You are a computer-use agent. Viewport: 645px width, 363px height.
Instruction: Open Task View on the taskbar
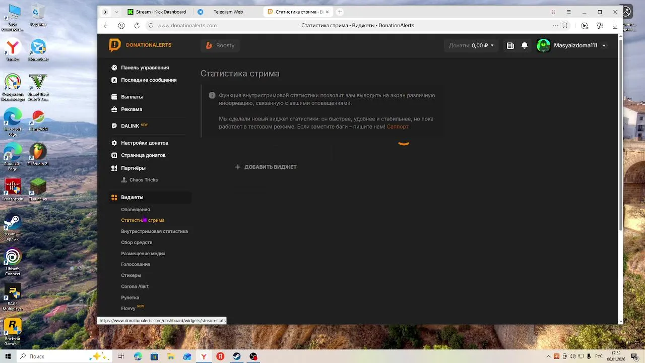121,356
